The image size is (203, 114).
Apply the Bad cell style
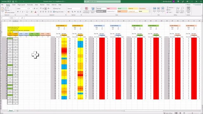(x=112, y=9)
